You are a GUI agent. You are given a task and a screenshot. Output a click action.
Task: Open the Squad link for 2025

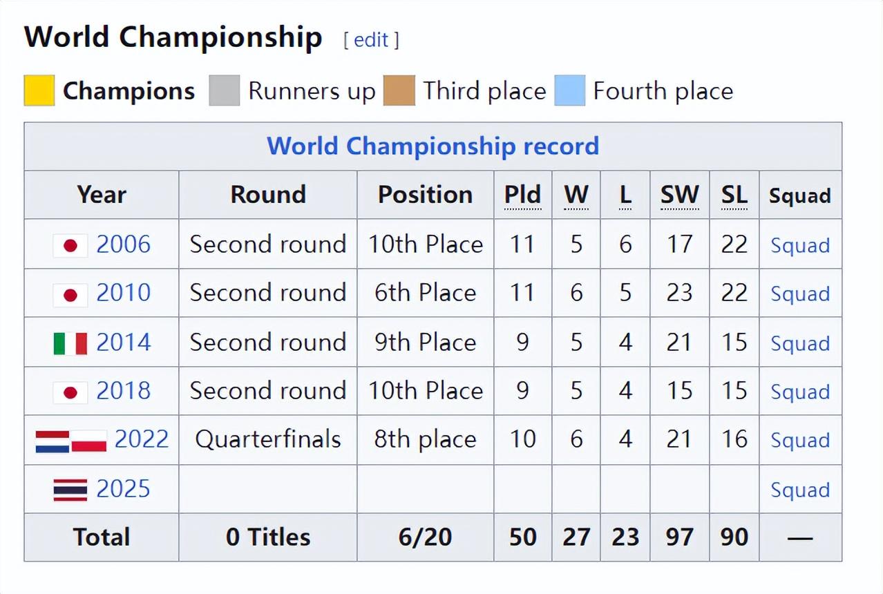point(800,490)
